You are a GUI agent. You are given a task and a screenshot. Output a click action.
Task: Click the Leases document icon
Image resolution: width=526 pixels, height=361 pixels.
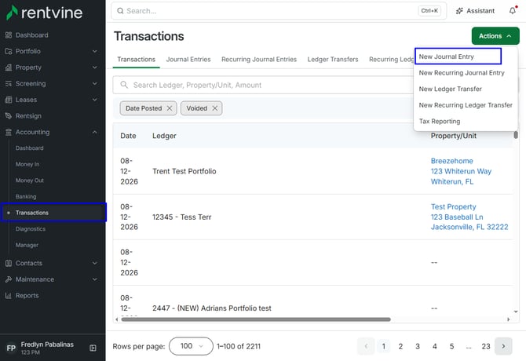click(x=9, y=100)
